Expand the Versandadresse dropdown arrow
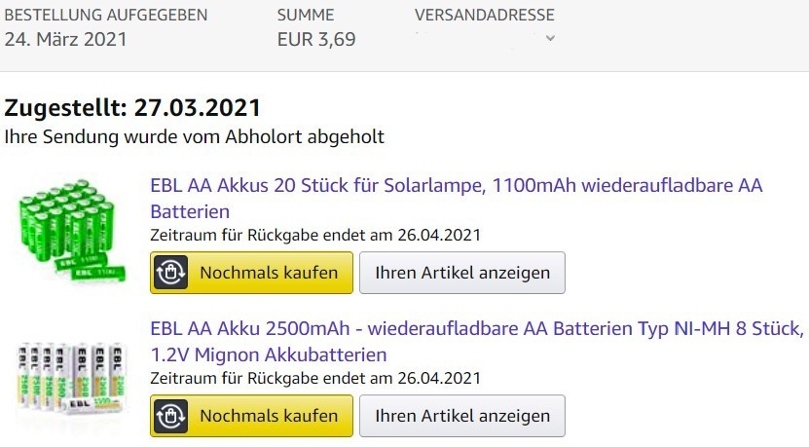809x447 pixels. 550,39
